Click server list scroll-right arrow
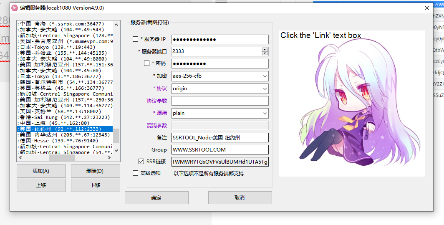 [x=109, y=157]
